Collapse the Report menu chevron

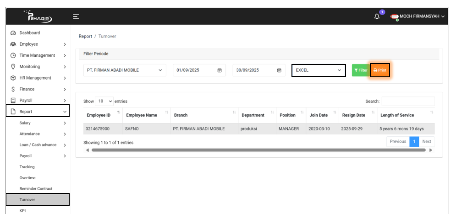[x=65, y=112]
